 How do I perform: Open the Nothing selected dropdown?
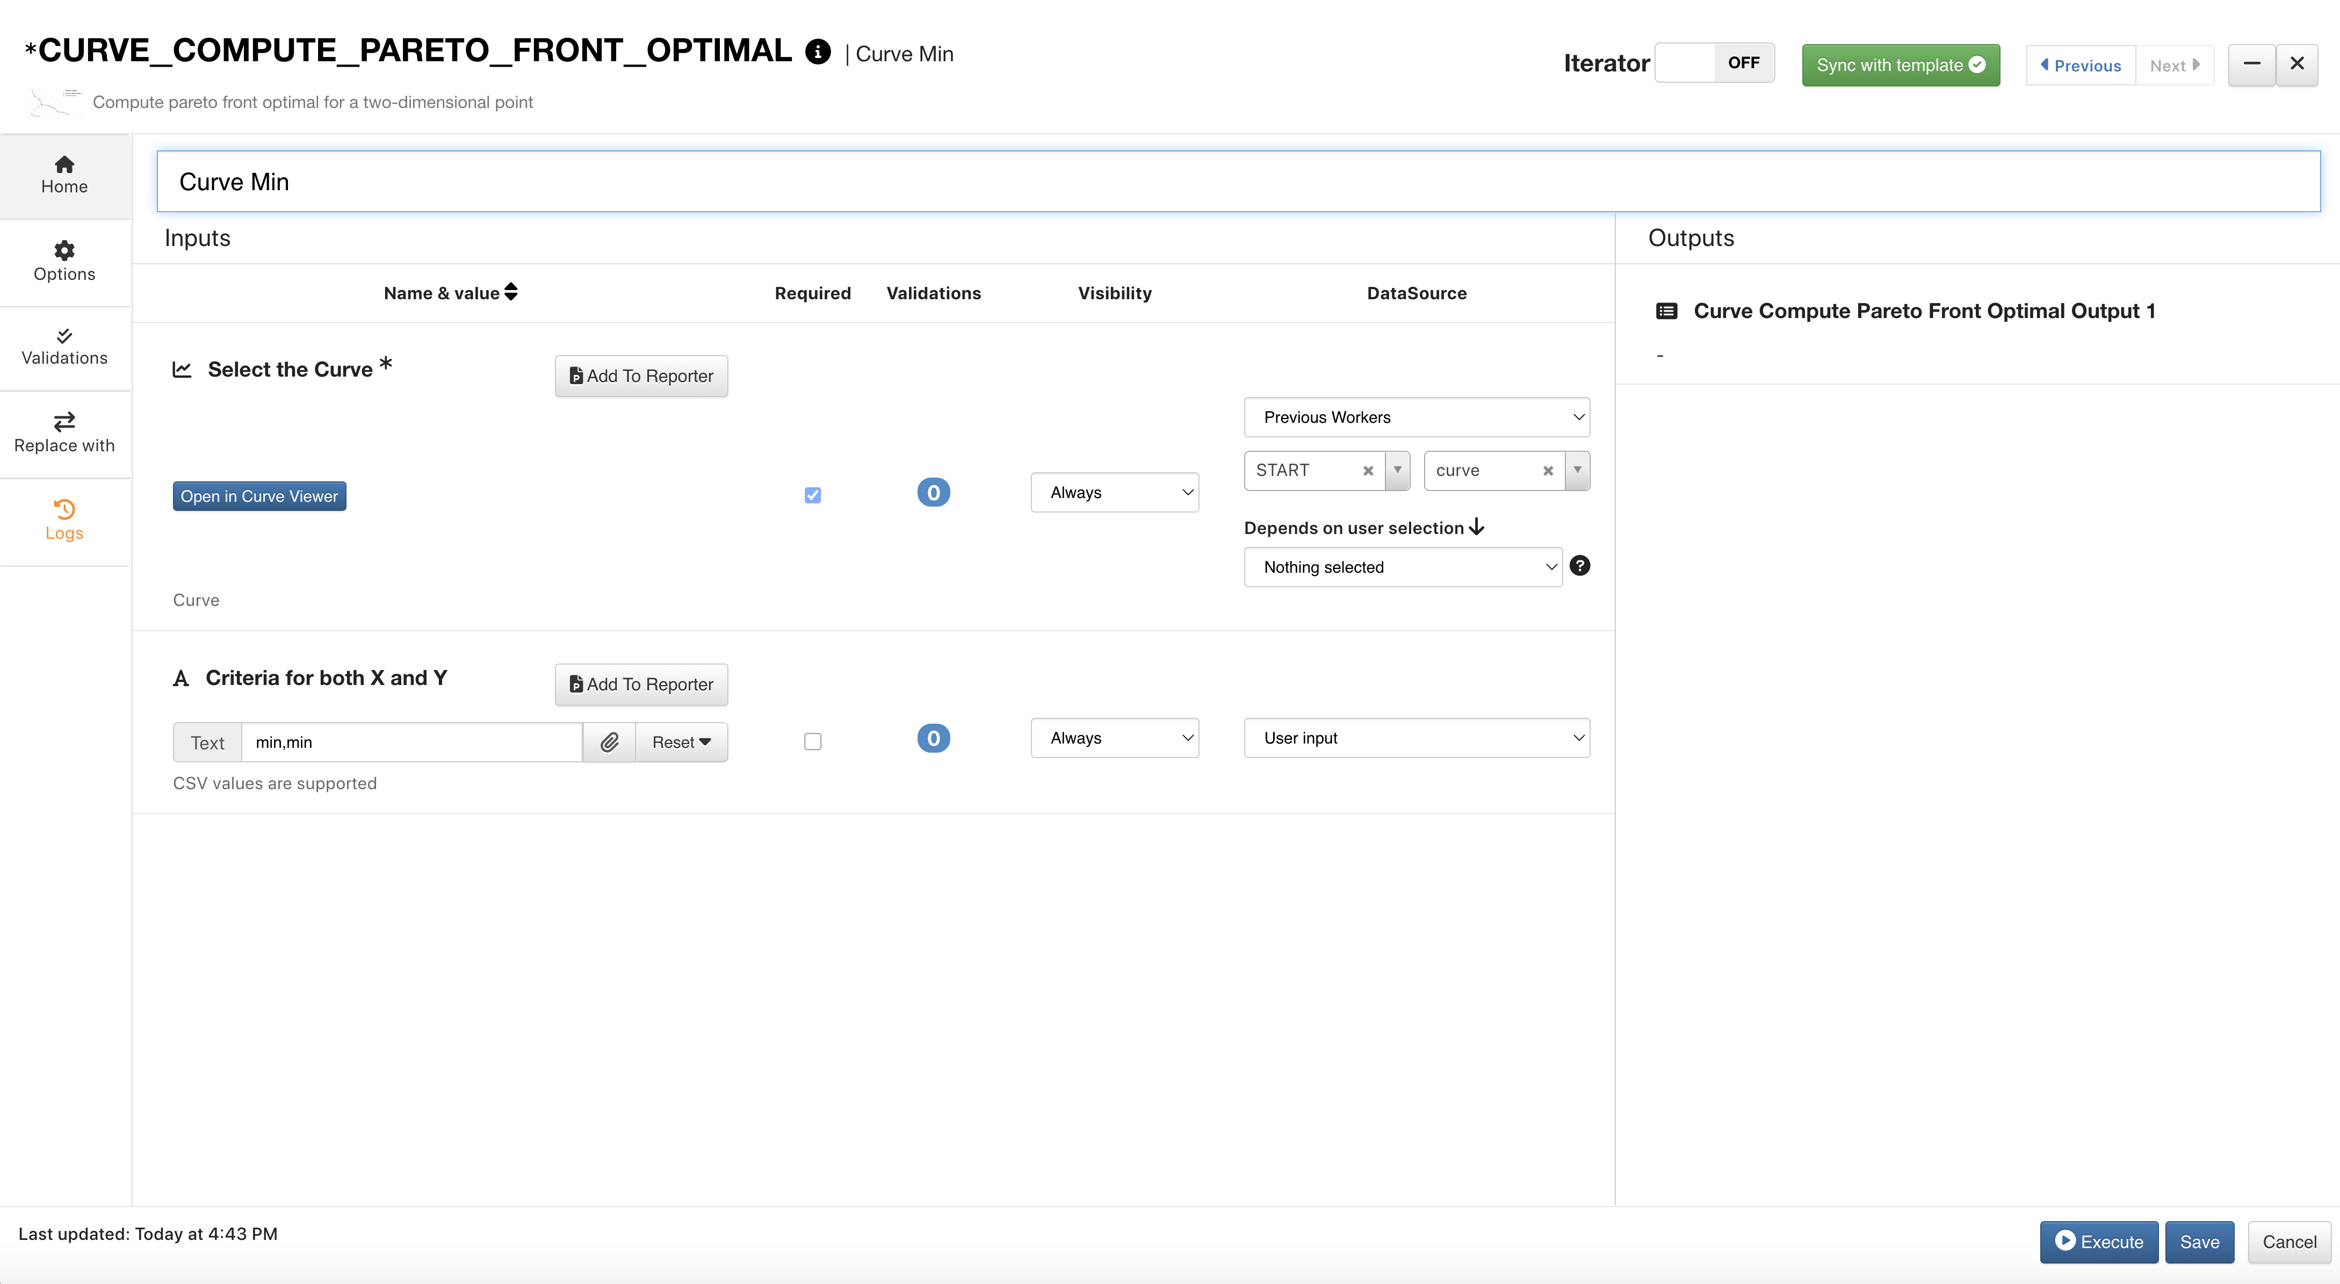(1403, 567)
